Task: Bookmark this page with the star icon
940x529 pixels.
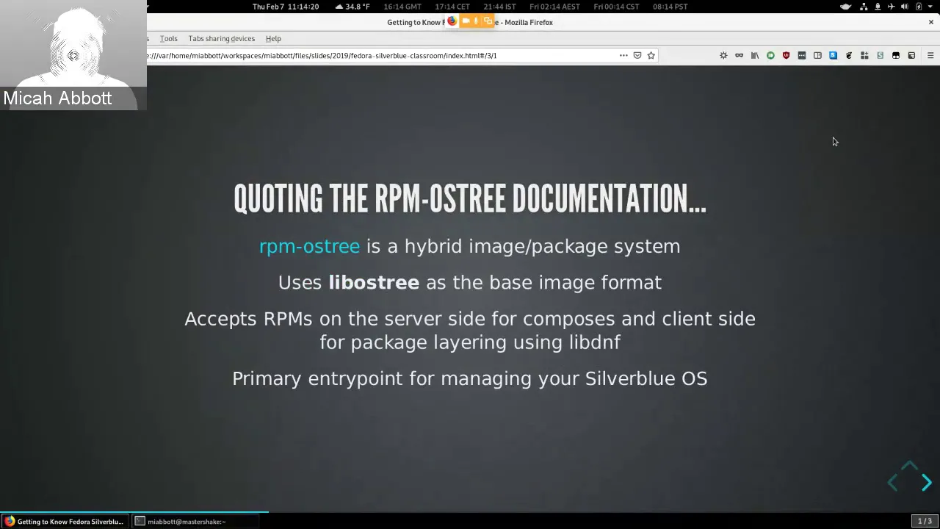Action: [651, 55]
